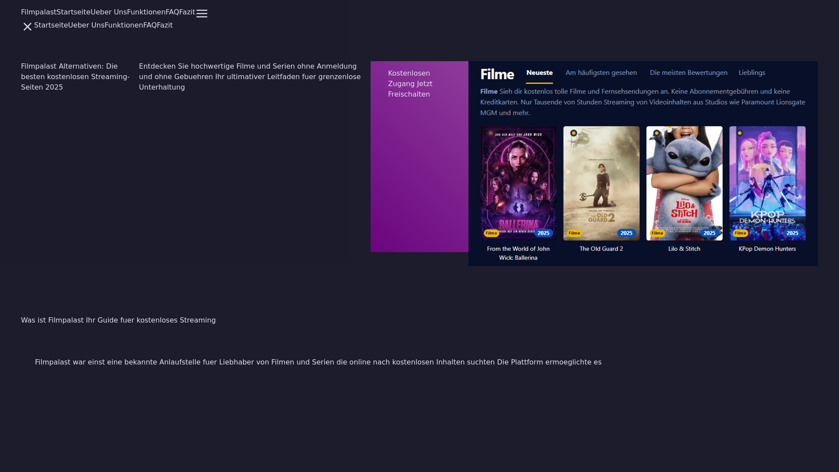Open the Ballerina movie poster
Image resolution: width=839 pixels, height=472 pixels.
point(518,183)
